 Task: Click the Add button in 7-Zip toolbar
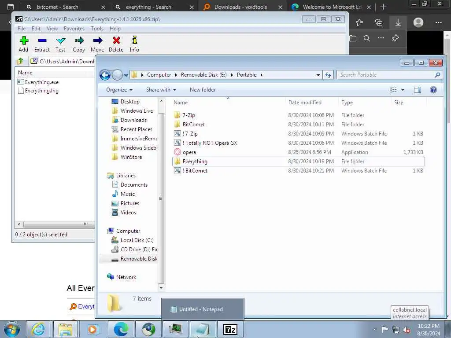click(x=24, y=44)
